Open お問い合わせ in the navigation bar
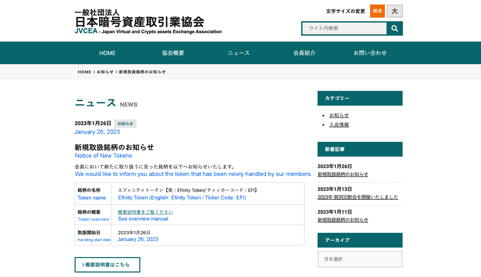Image resolution: width=481 pixels, height=277 pixels. coord(370,53)
